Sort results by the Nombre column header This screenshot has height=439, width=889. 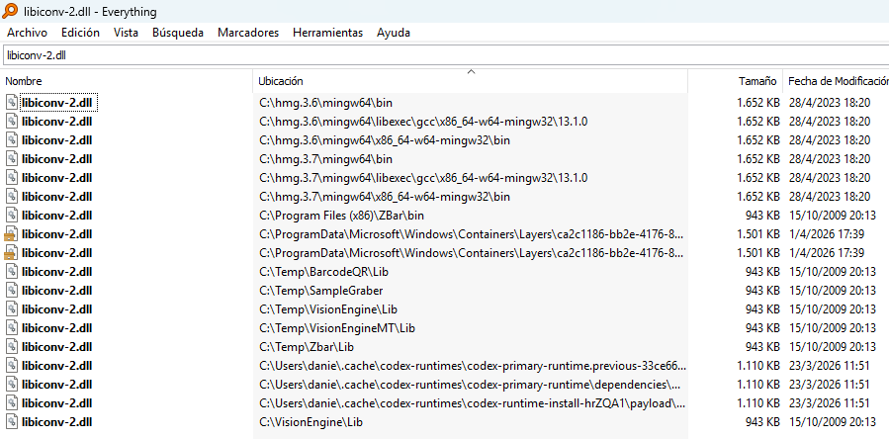(127, 81)
